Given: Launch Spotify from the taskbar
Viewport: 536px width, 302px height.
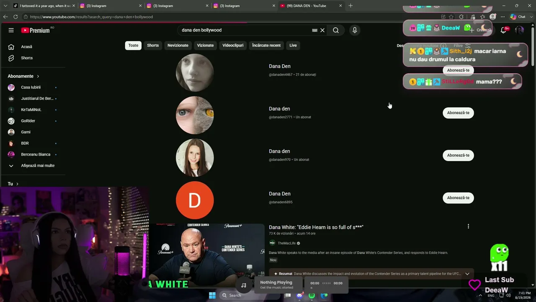Looking at the screenshot, I should pyautogui.click(x=312, y=295).
